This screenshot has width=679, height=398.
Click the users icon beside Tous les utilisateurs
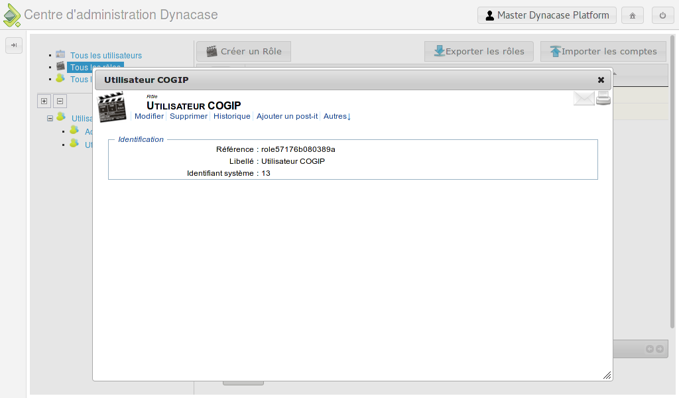click(60, 54)
